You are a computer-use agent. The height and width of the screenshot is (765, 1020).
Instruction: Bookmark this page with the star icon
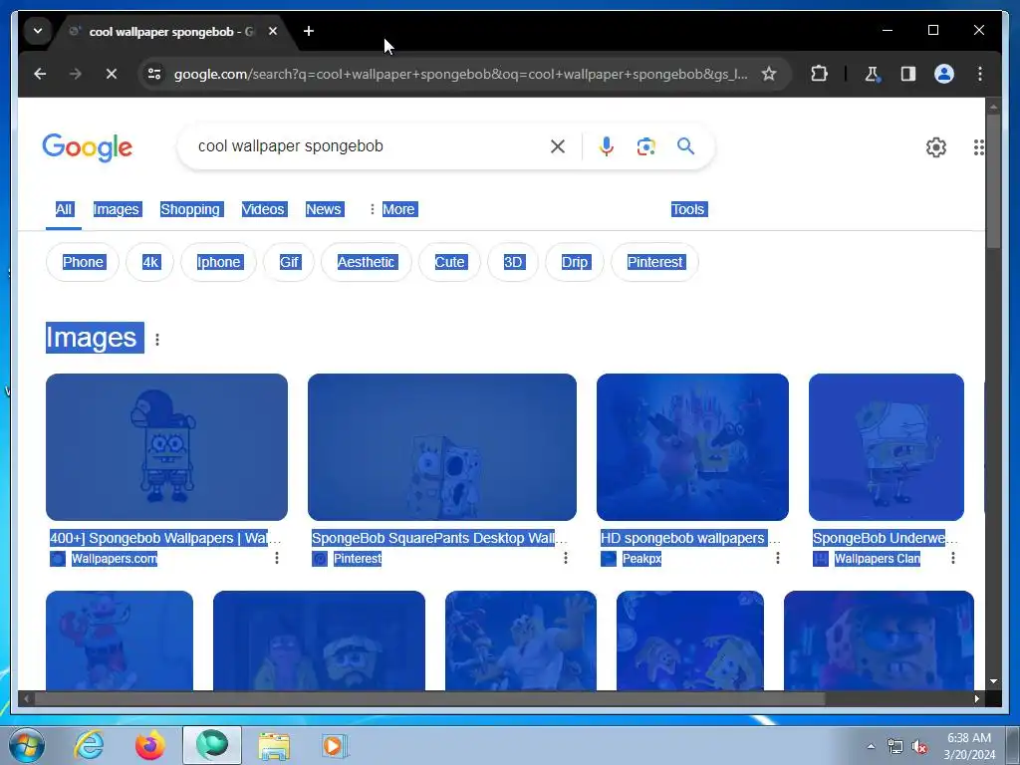point(769,74)
